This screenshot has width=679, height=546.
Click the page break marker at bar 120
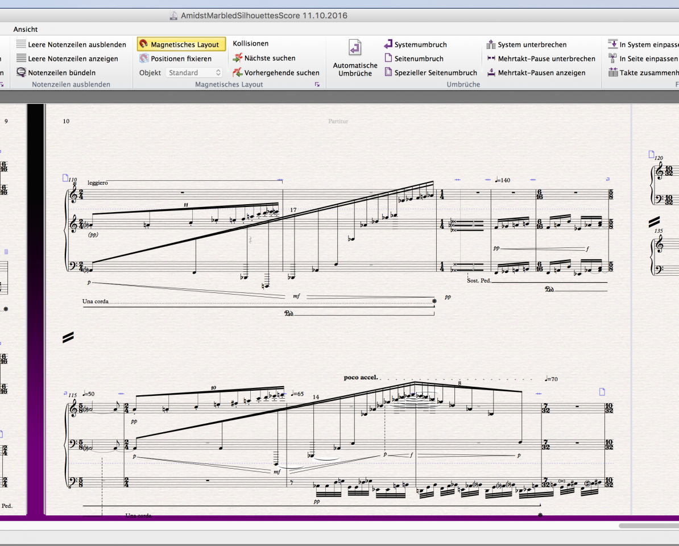tap(651, 154)
